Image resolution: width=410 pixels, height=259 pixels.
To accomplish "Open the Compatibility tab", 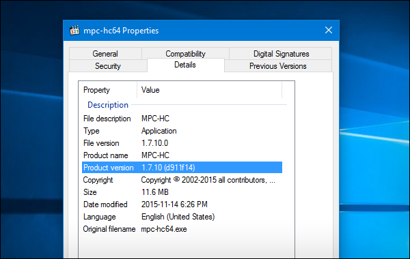I will 185,54.
